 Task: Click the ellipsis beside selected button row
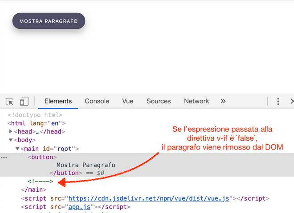tap(4, 157)
